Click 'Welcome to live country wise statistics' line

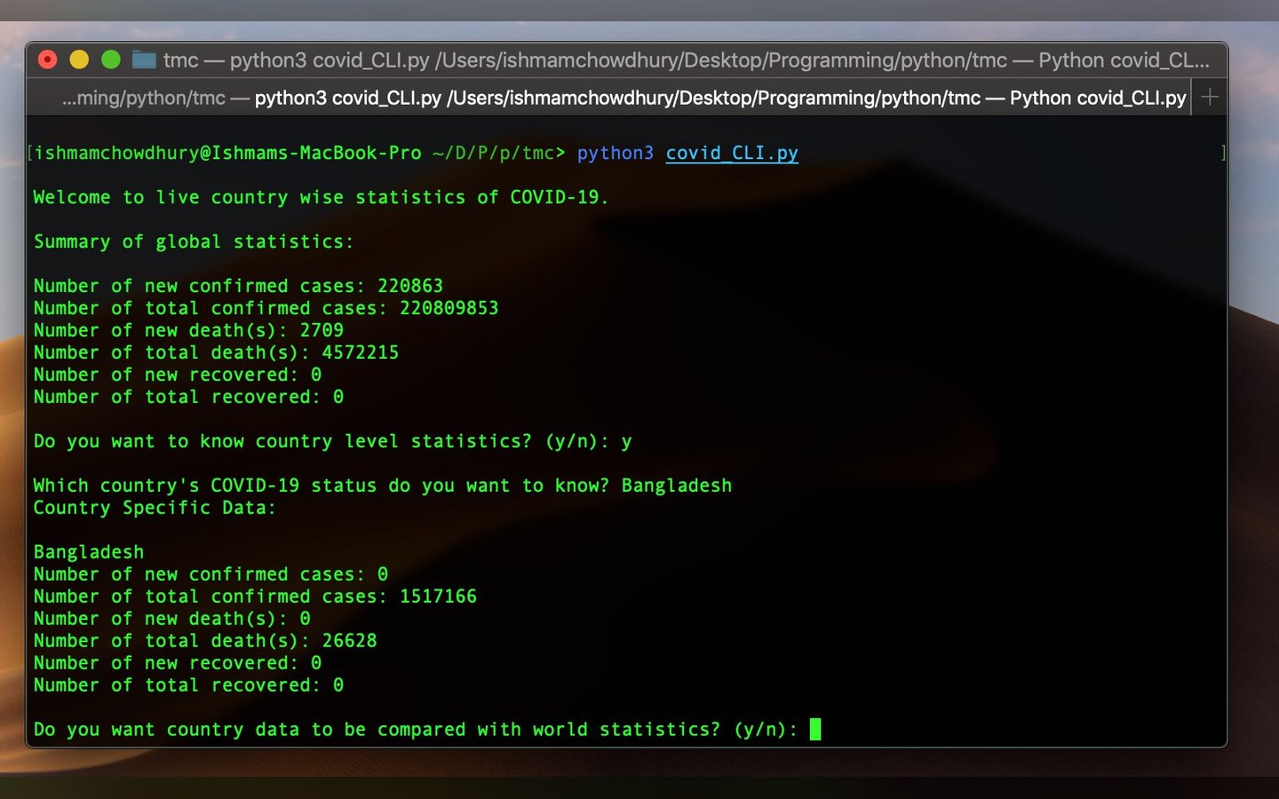click(321, 197)
